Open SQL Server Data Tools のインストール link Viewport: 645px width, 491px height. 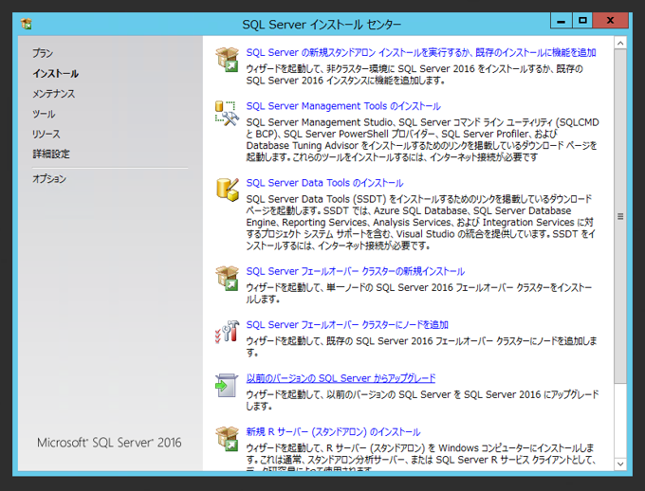coord(324,183)
